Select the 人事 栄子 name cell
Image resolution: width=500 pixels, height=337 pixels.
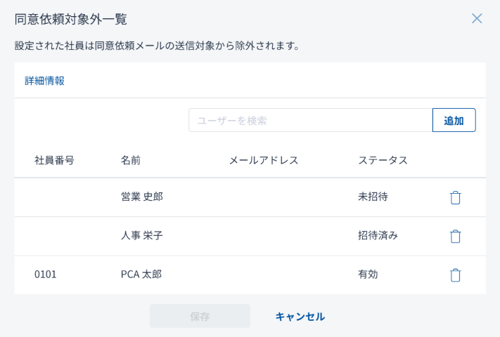[142, 235]
